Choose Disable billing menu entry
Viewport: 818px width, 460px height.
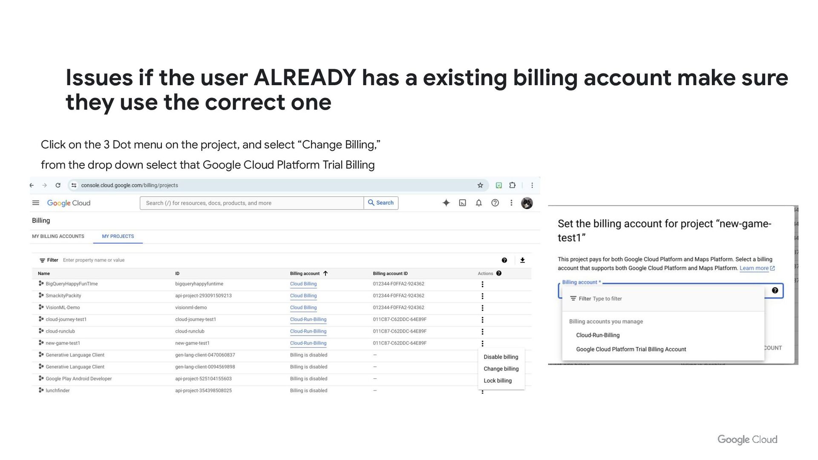click(501, 357)
